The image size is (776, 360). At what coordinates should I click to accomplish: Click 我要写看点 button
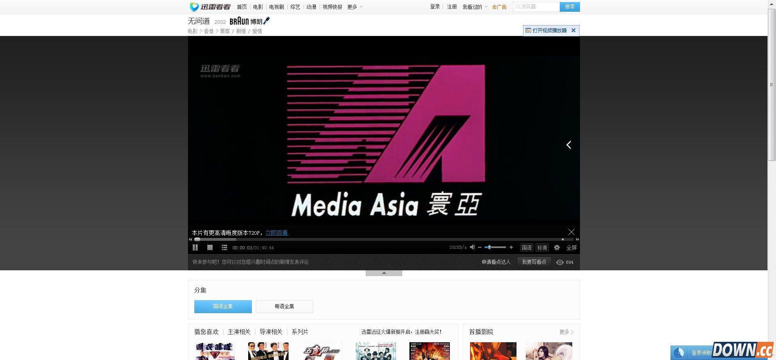[x=534, y=262]
